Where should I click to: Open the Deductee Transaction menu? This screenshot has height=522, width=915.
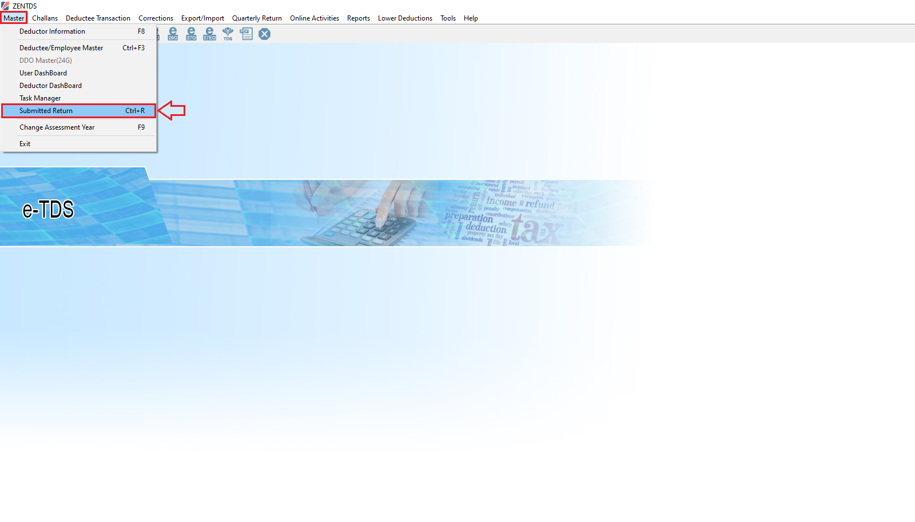point(98,18)
